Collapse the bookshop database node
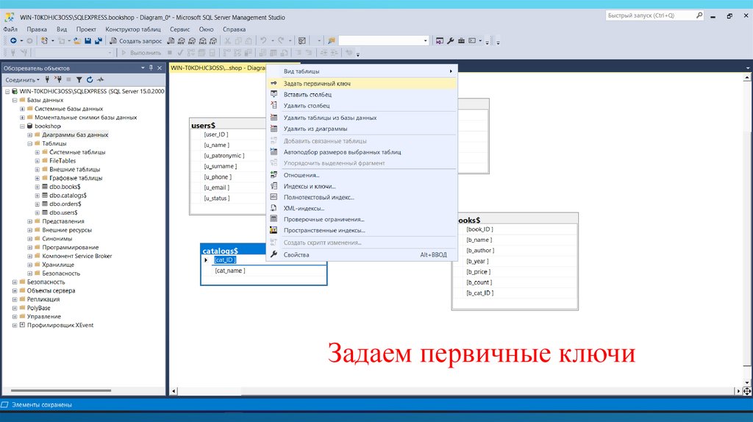Screen dimensions: 753x422 coord(22,126)
